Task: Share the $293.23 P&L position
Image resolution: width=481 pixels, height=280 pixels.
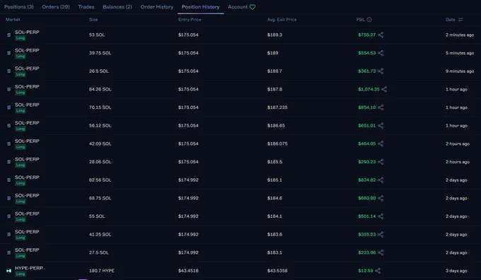Action: point(381,162)
